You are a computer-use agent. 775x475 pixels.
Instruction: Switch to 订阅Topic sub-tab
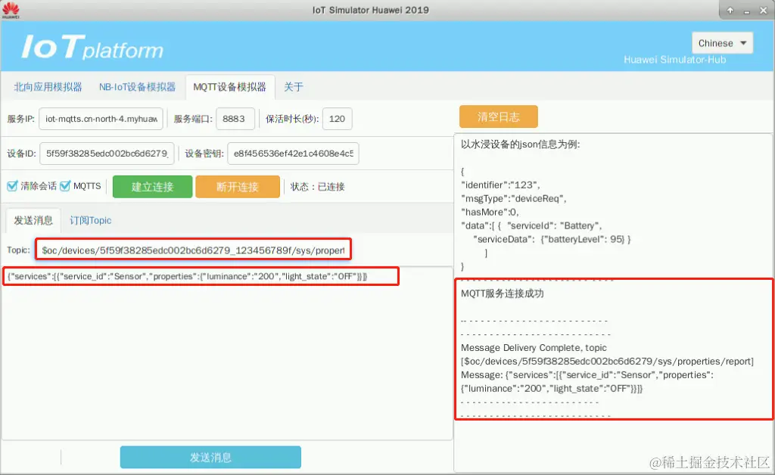tap(91, 220)
